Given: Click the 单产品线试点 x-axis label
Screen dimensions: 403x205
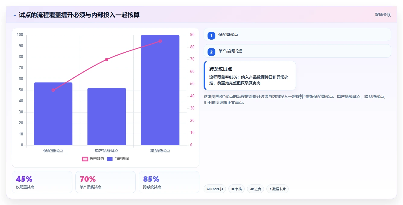Looking at the screenshot, I should (x=106, y=151).
